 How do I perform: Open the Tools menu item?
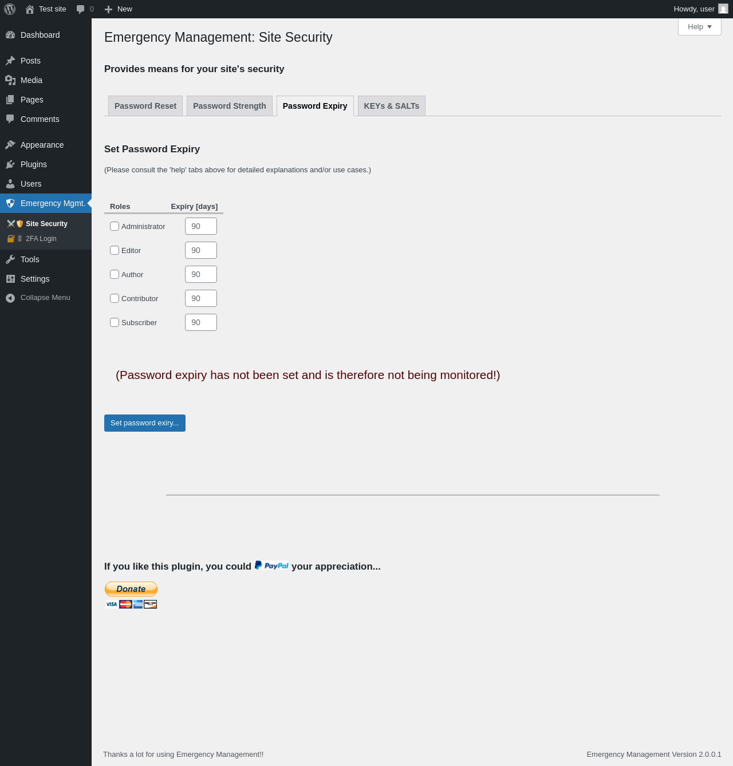46,259
